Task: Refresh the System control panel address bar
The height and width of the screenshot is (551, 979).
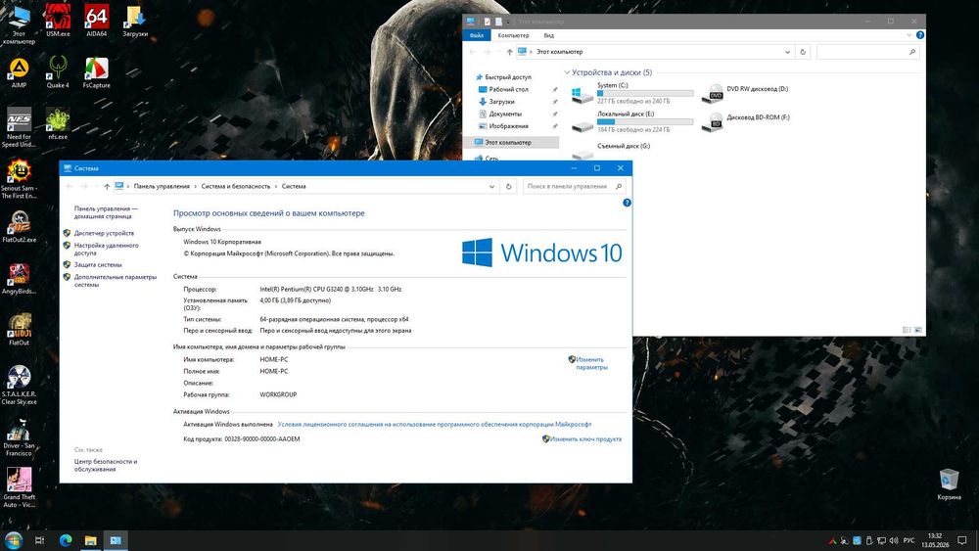Action: [509, 186]
